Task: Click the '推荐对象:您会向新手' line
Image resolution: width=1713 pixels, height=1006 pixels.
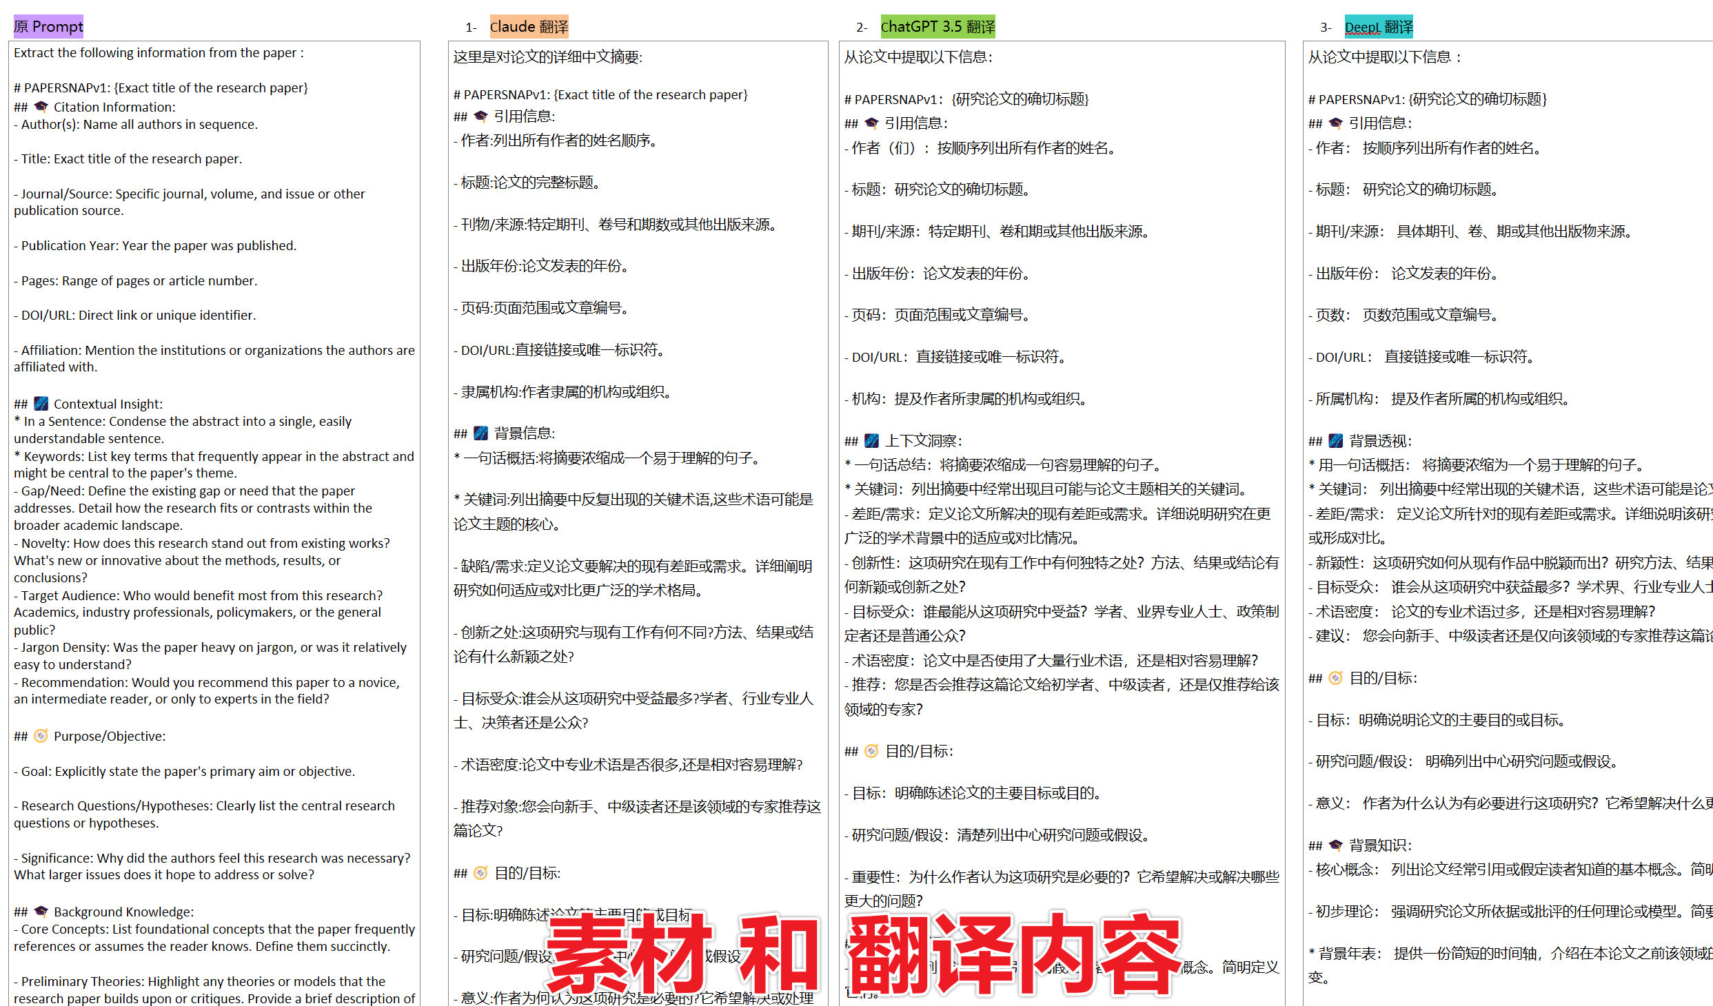Action: (637, 819)
